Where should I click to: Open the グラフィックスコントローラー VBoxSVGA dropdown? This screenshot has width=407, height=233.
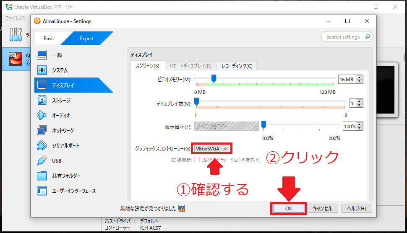click(x=211, y=148)
